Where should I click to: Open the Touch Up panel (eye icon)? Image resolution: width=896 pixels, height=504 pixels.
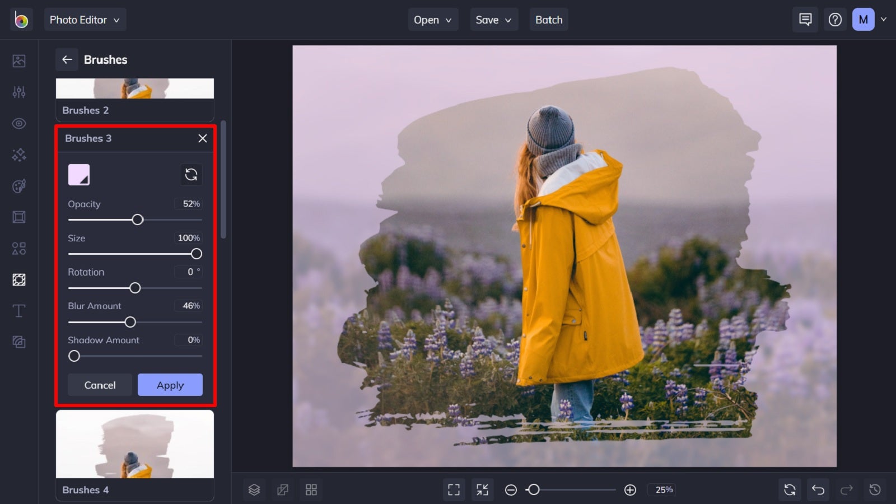click(18, 123)
